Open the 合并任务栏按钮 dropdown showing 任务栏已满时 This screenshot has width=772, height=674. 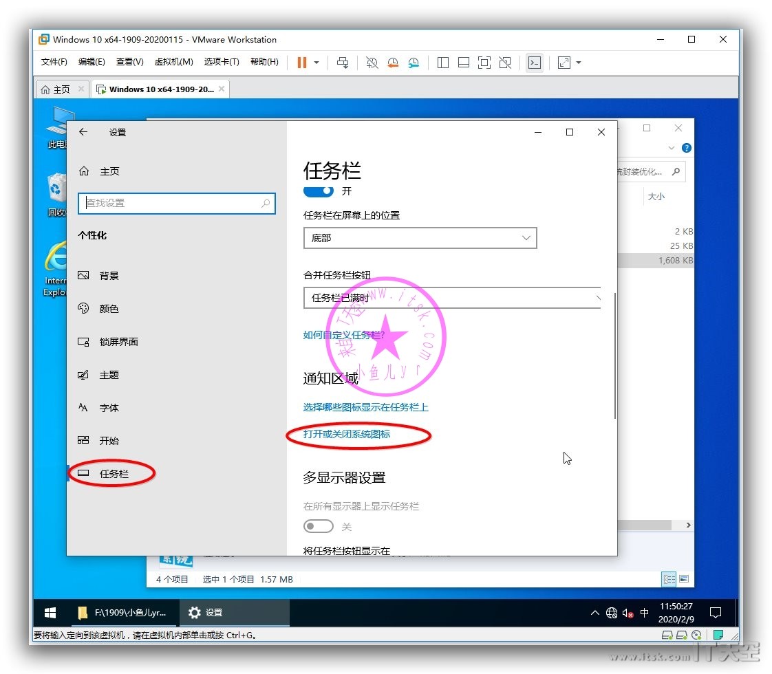(452, 298)
